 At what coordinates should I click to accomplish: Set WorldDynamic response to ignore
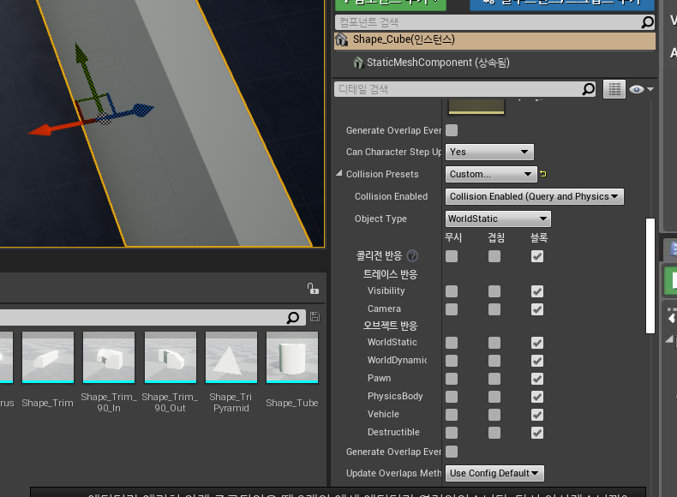point(452,361)
